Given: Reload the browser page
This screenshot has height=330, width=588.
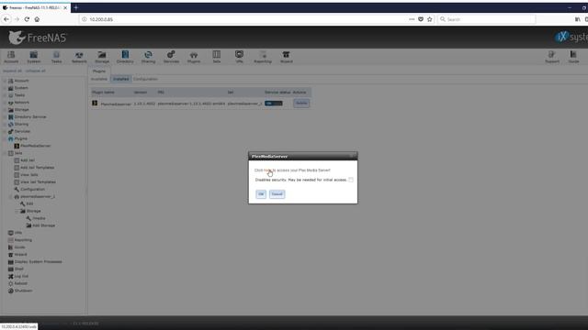Looking at the screenshot, I should pyautogui.click(x=27, y=19).
